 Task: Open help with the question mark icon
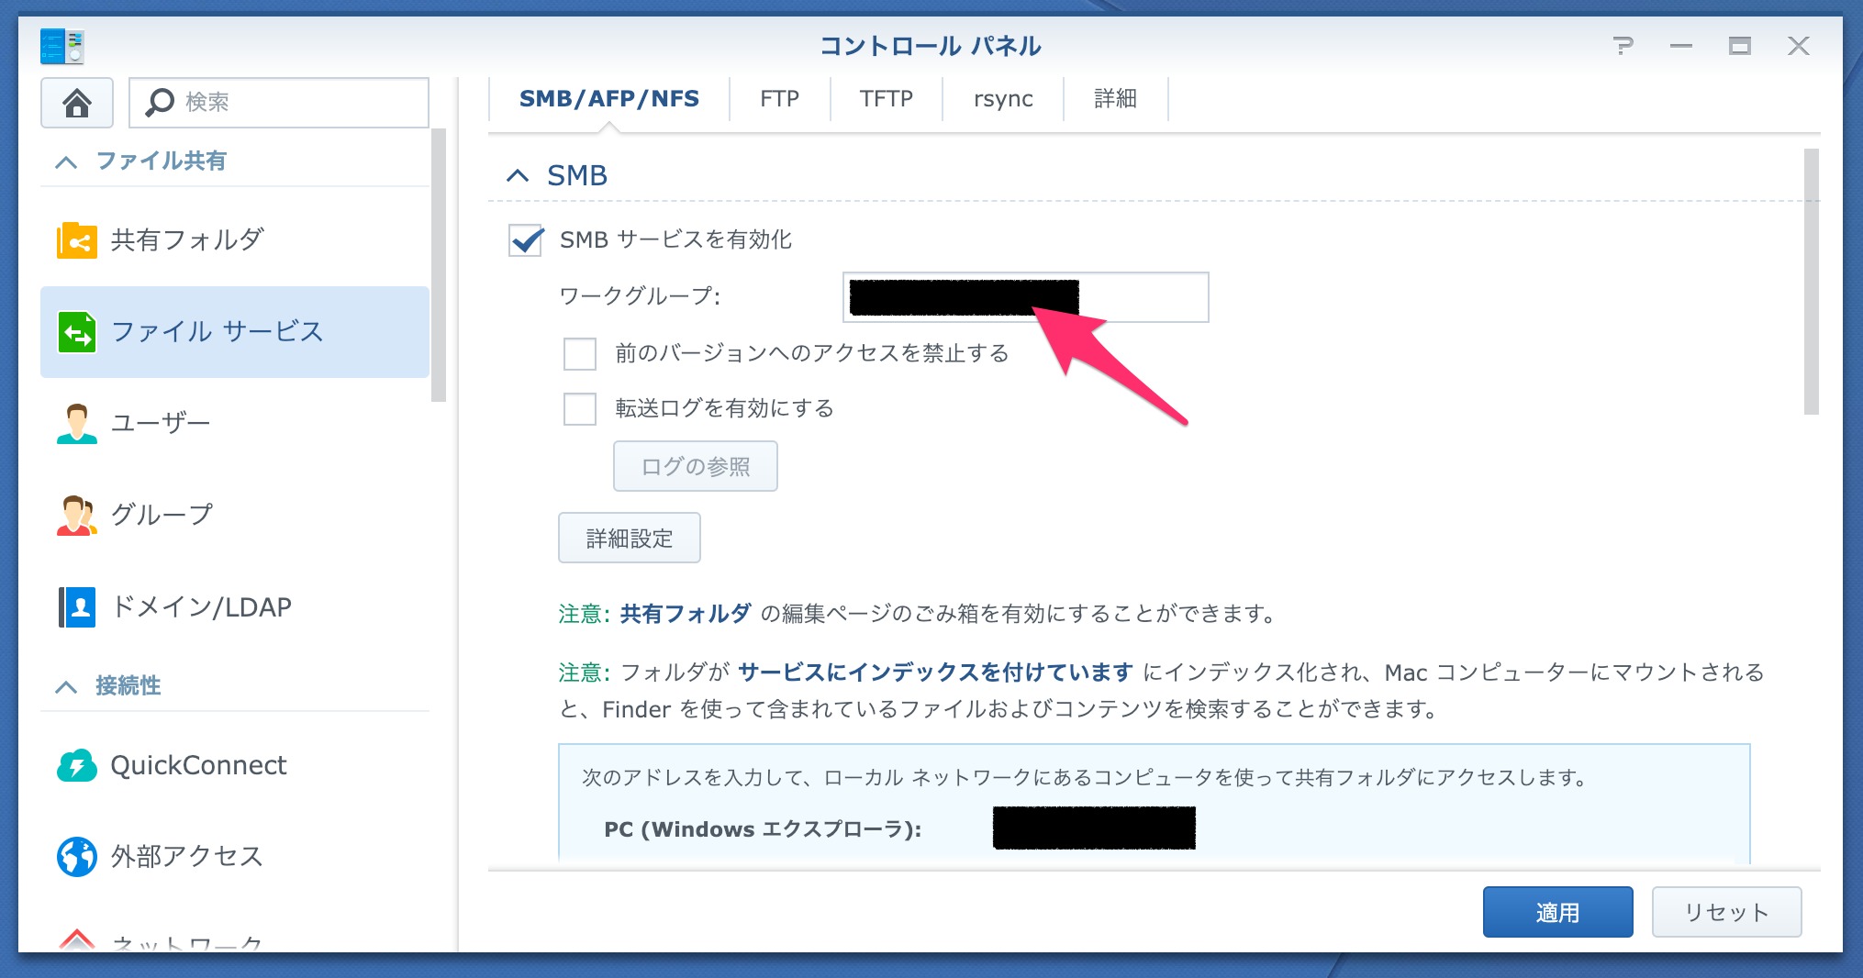1623,46
